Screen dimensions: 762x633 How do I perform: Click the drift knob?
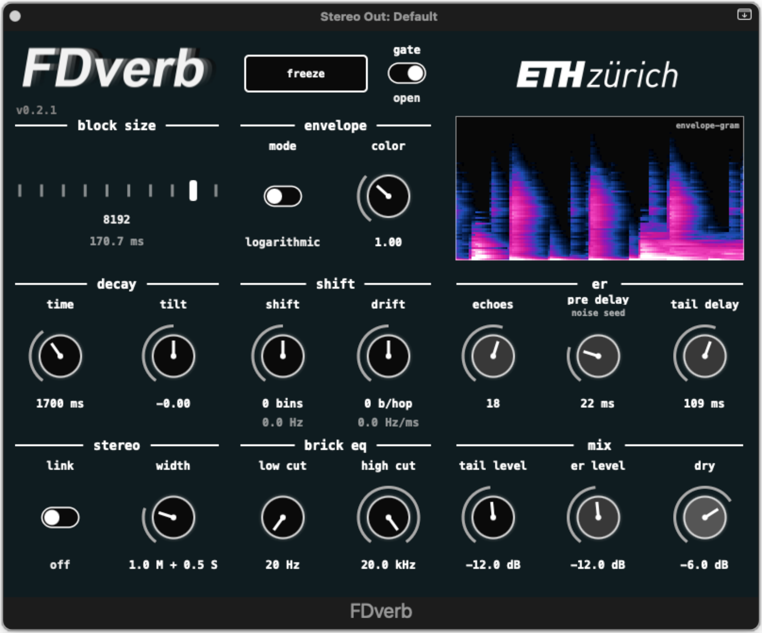click(388, 356)
